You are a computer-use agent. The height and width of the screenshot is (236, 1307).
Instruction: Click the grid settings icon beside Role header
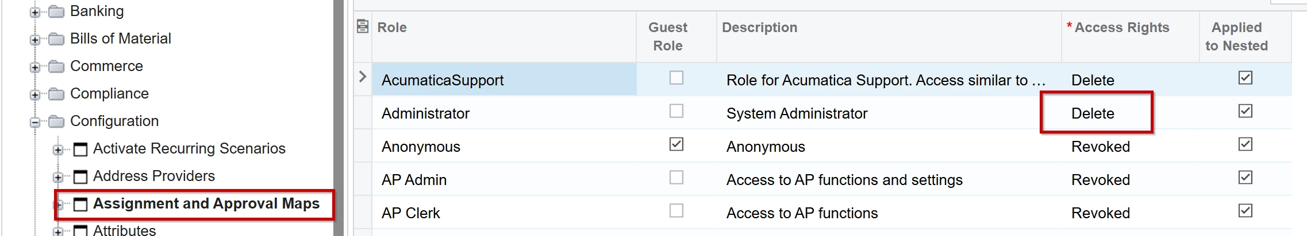[363, 26]
